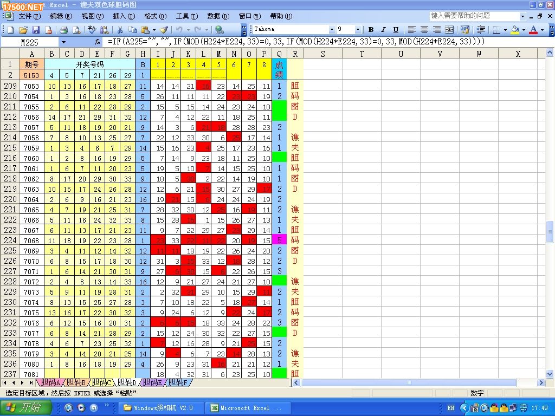The width and height of the screenshot is (555, 416).
Task: Open the 文件(F) menu
Action: [29, 16]
